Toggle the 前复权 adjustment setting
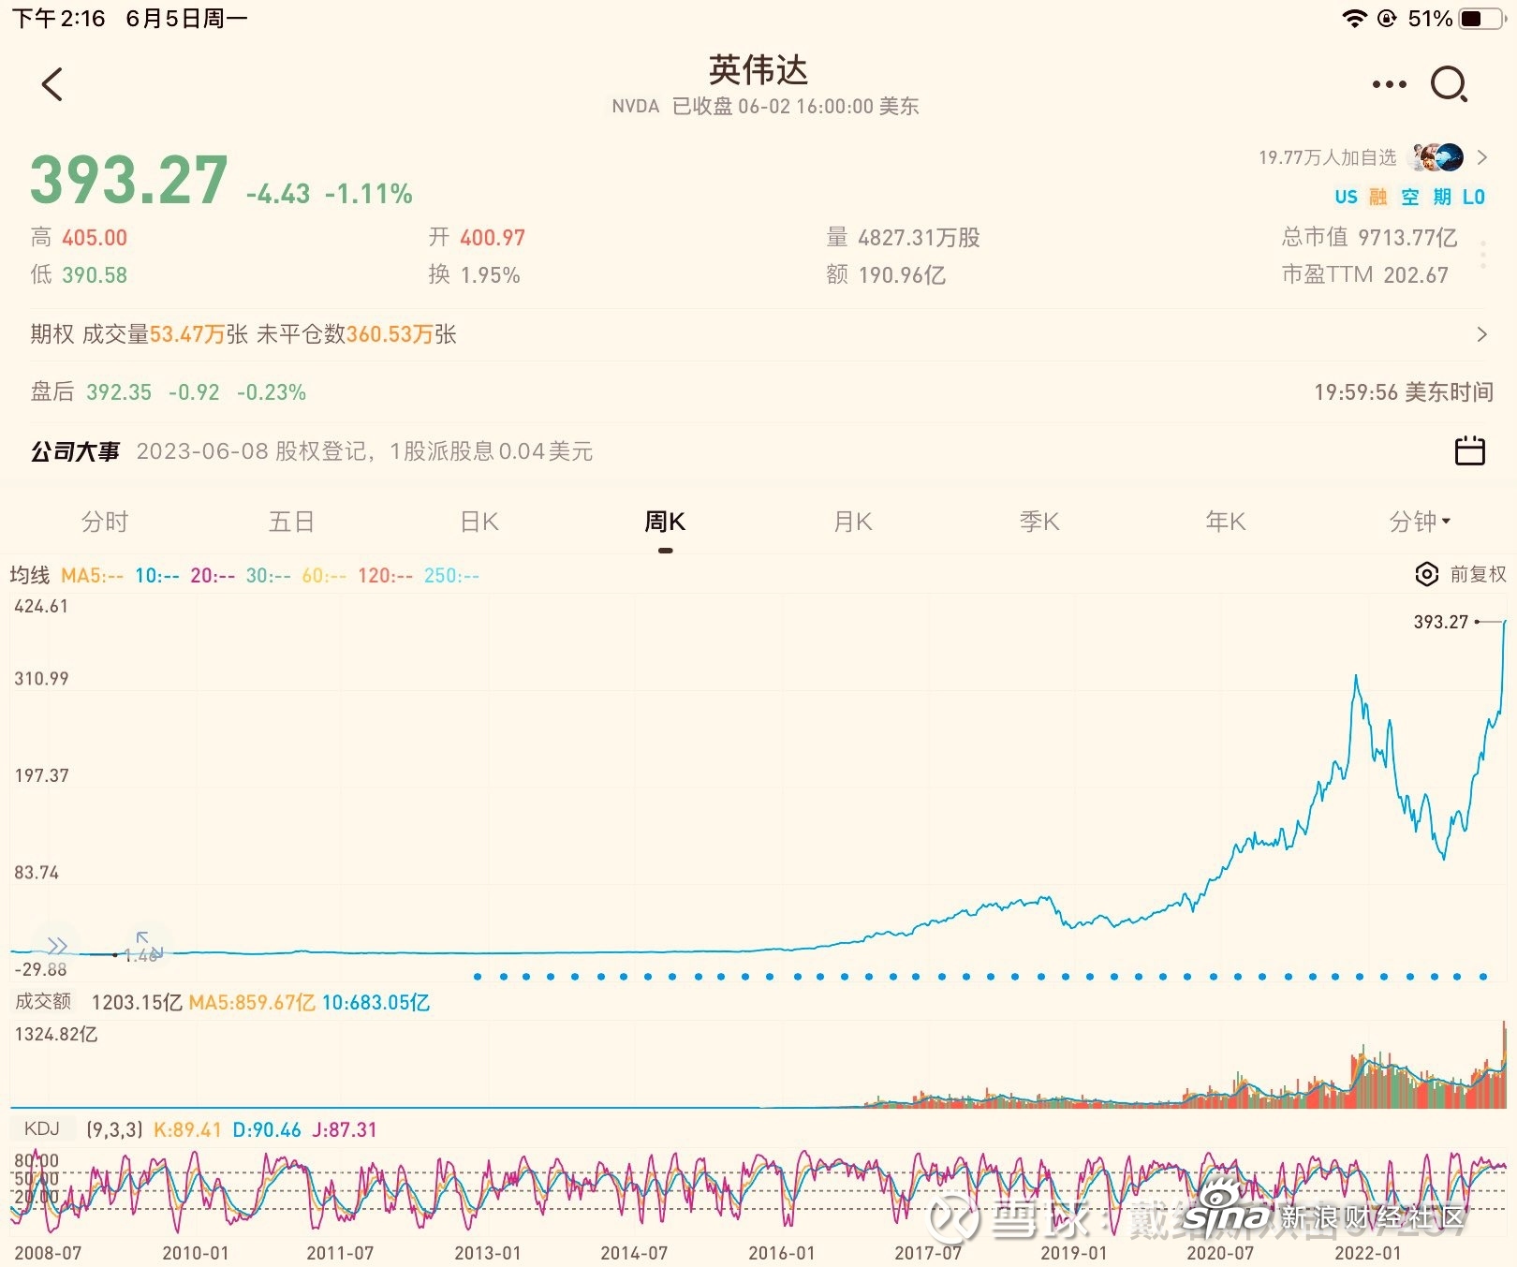The width and height of the screenshot is (1517, 1267). coord(1478,574)
